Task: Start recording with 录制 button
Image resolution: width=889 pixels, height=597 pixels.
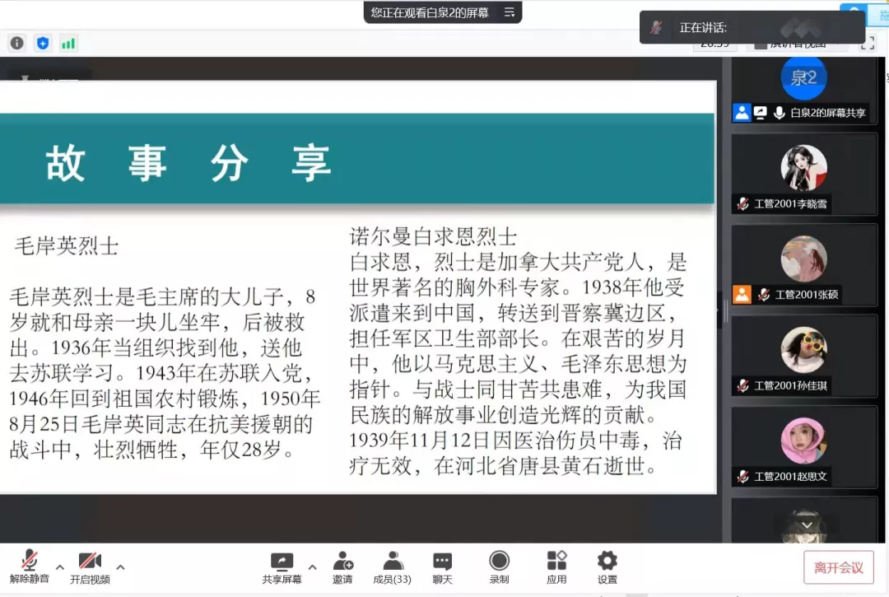Action: (x=500, y=567)
